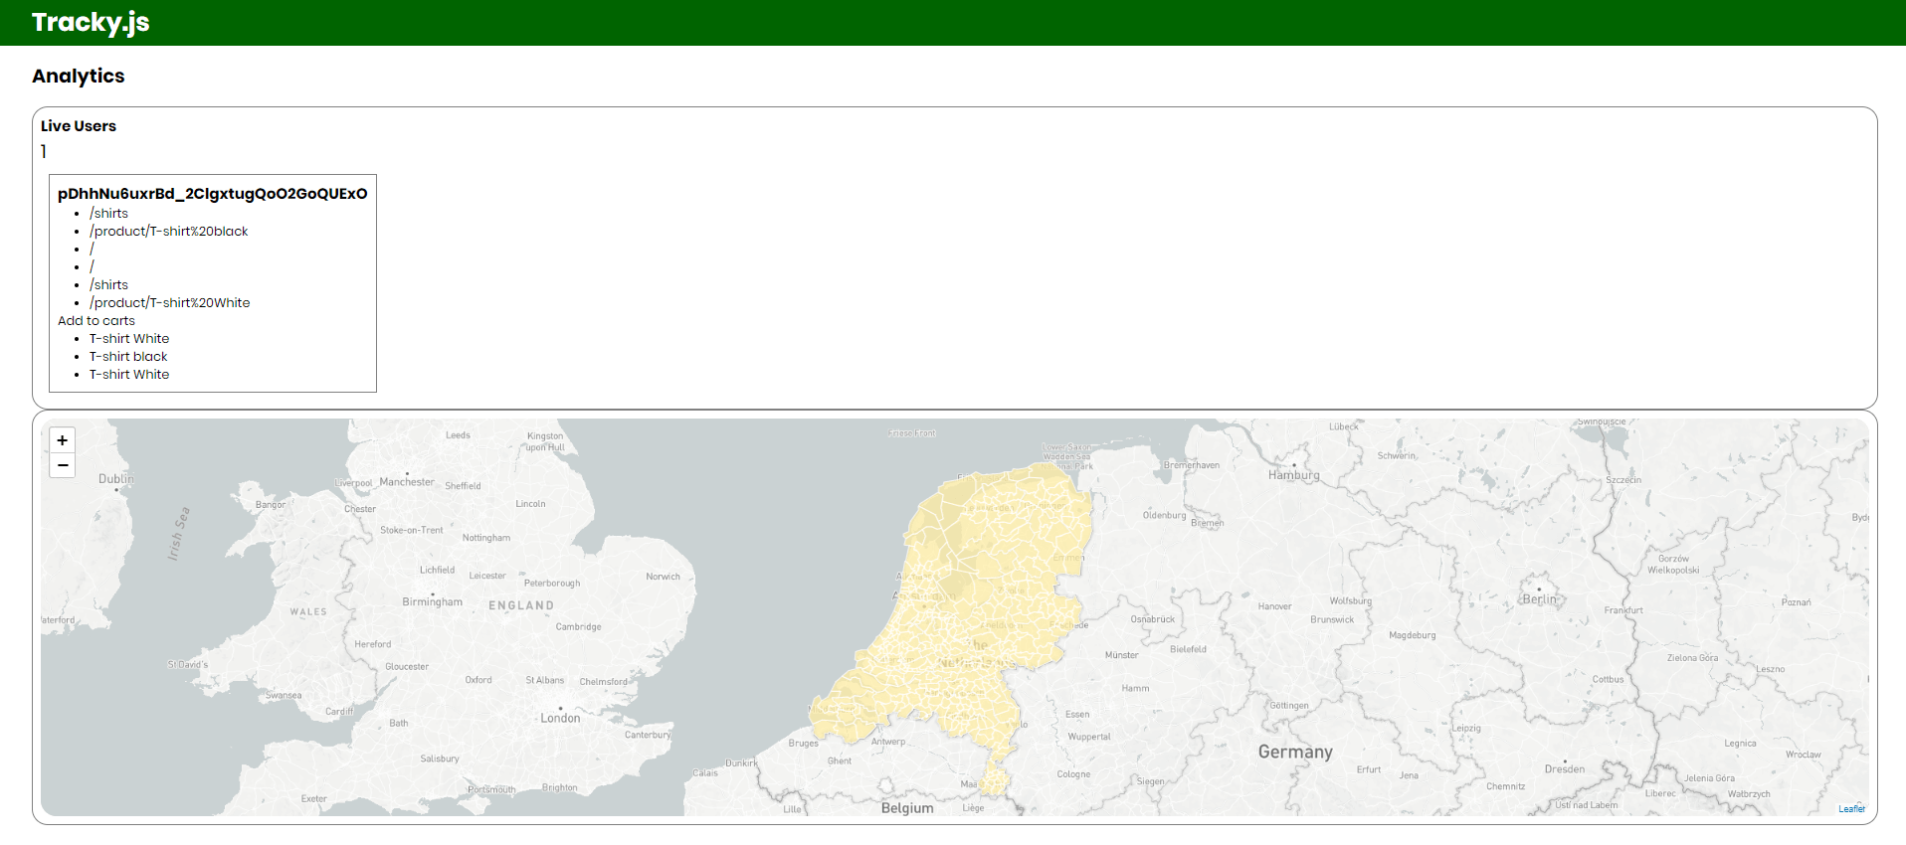
Task: Zoom in on the map
Action: [x=63, y=440]
